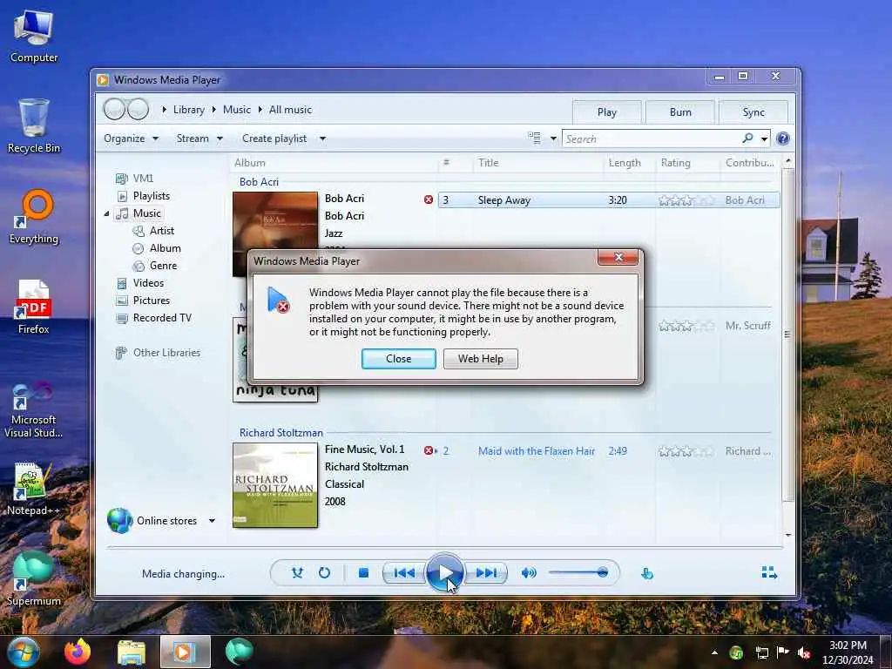Open Windows Explorer from the taskbar
The height and width of the screenshot is (669, 892).
click(x=132, y=652)
